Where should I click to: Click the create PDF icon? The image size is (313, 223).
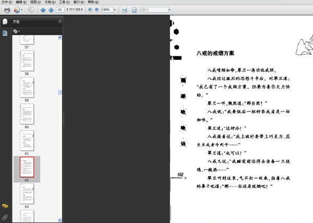click(x=17, y=10)
